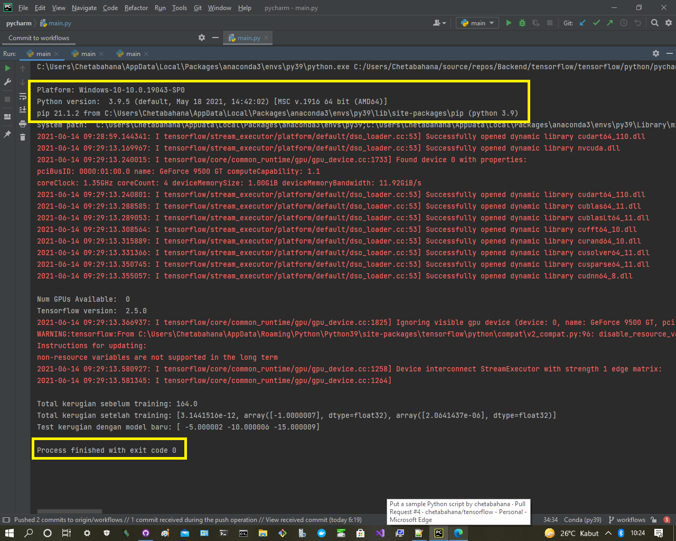The width and height of the screenshot is (676, 541).
Task: Update project with the blue Git arrow
Action: [583, 23]
